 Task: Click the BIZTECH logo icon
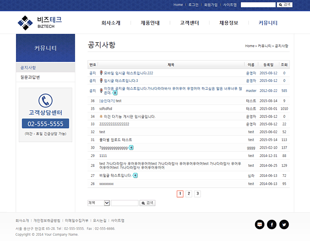pyautogui.click(x=25, y=22)
